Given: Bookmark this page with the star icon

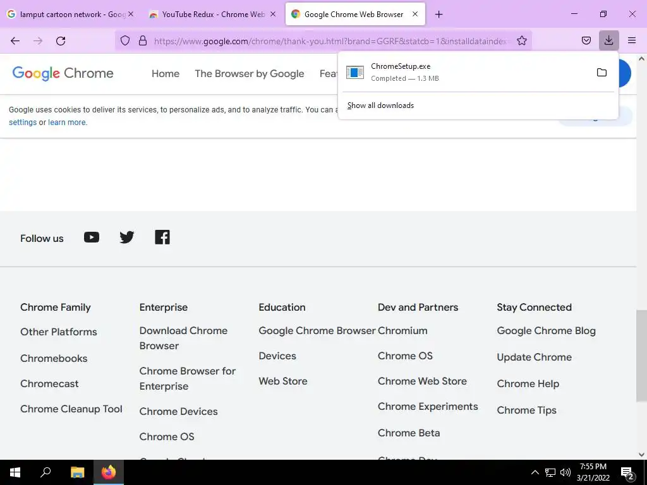Looking at the screenshot, I should coord(521,40).
